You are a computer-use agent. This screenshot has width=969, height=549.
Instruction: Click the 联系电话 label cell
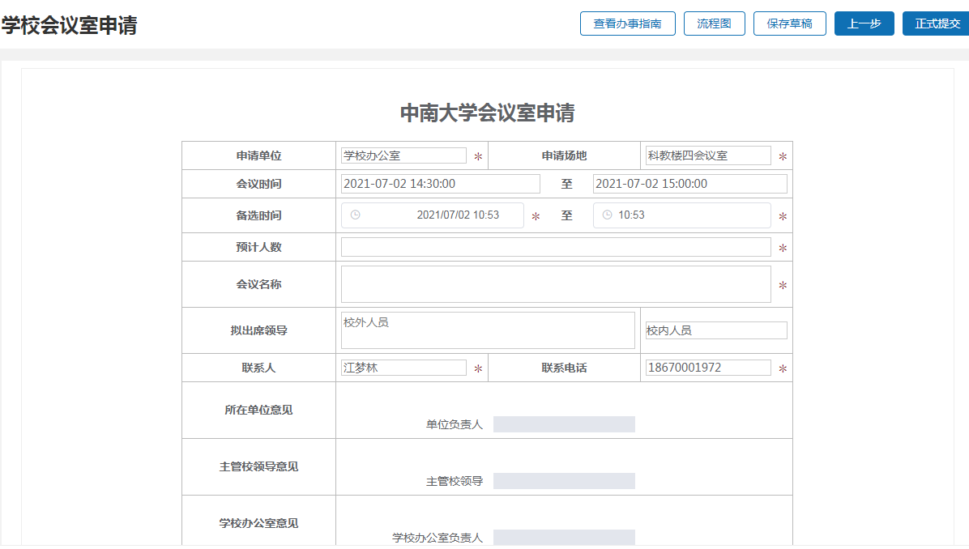point(564,368)
